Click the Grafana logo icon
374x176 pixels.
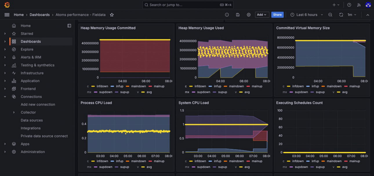[7, 5]
